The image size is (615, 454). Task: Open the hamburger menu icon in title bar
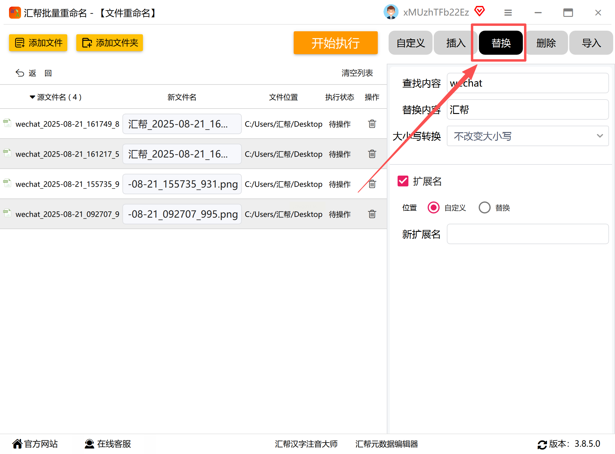pos(508,13)
